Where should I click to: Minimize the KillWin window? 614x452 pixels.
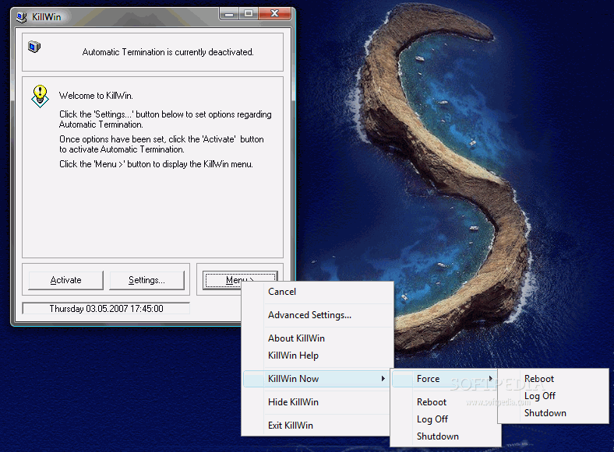pyautogui.click(x=229, y=14)
